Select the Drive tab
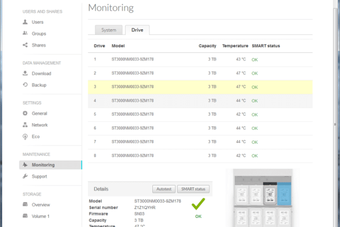The image size is (340, 227). click(x=137, y=30)
